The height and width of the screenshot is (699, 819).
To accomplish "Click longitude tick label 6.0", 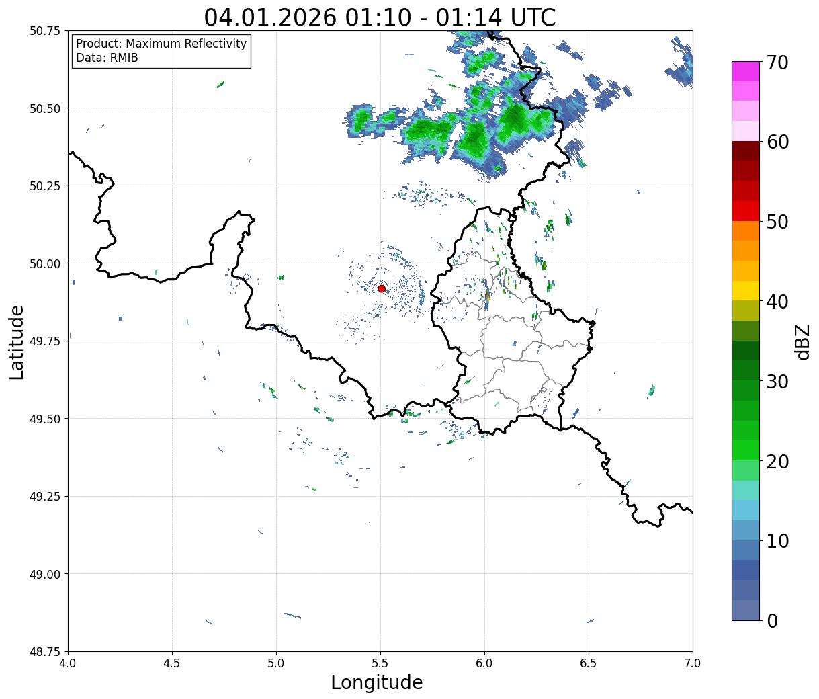I will [484, 663].
